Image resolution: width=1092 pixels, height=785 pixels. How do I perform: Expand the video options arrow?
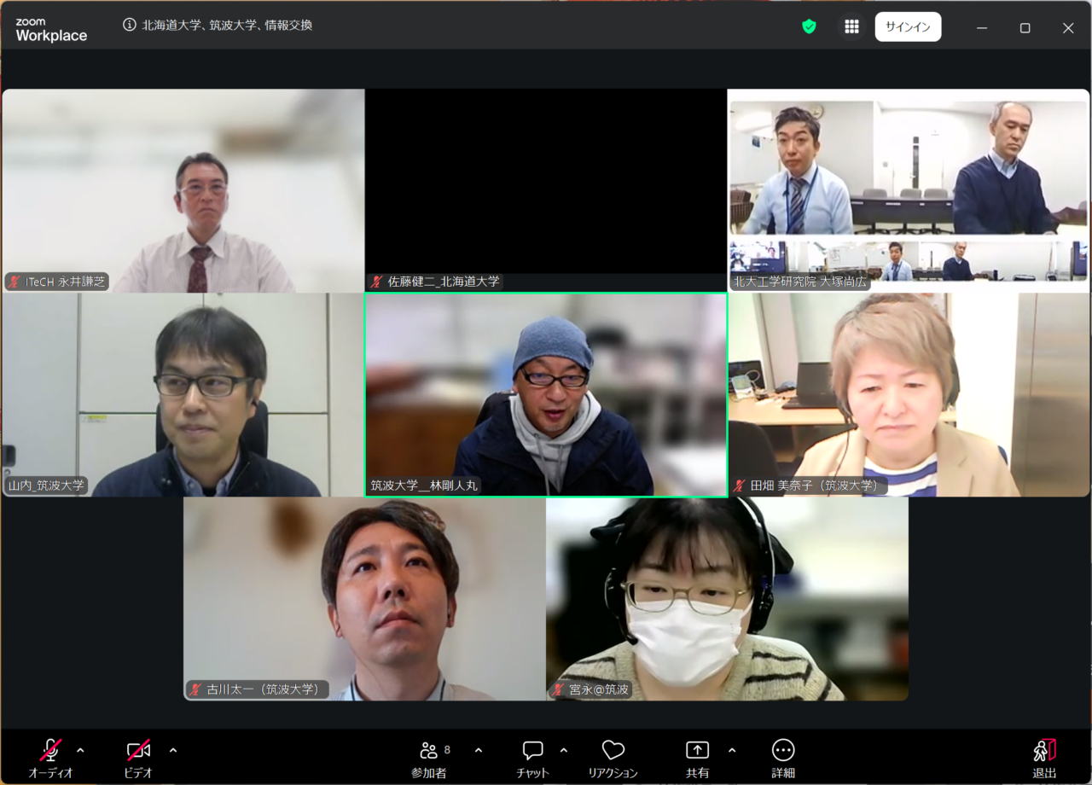[173, 750]
